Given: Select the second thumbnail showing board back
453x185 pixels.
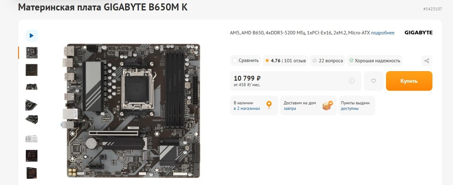Looking at the screenshot, I should click(x=32, y=70).
